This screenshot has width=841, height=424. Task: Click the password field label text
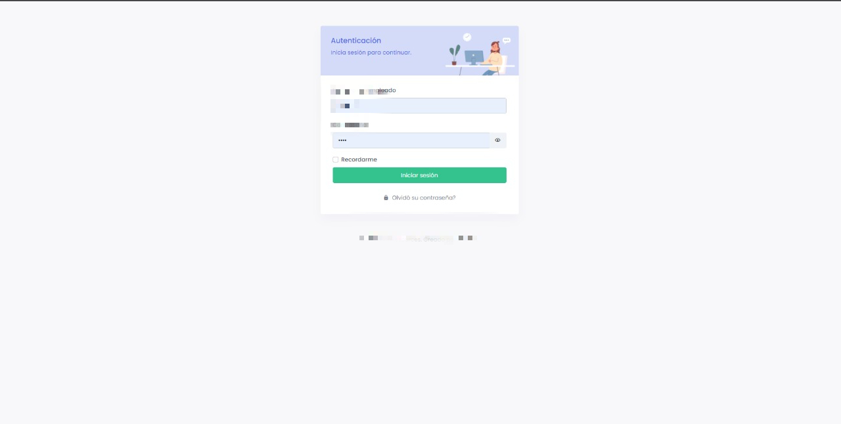[x=350, y=125]
